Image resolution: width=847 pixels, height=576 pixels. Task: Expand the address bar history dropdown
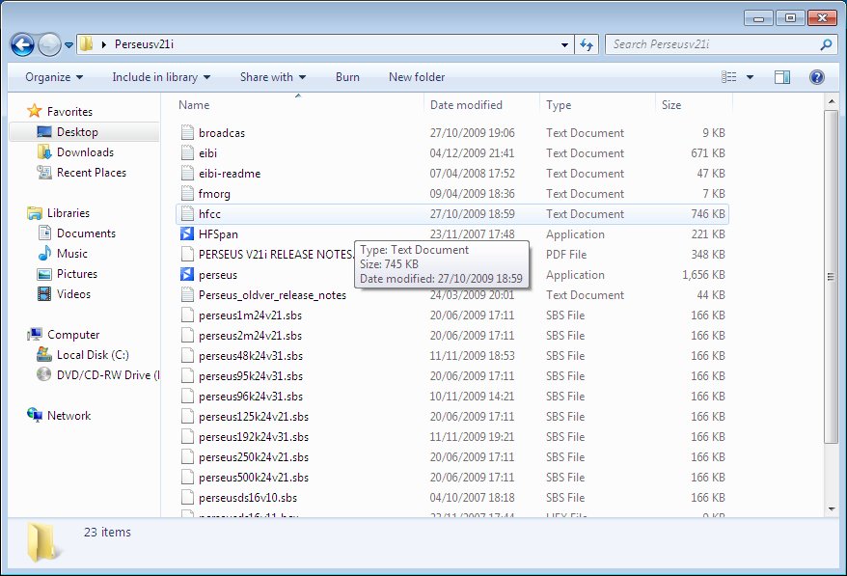564,44
